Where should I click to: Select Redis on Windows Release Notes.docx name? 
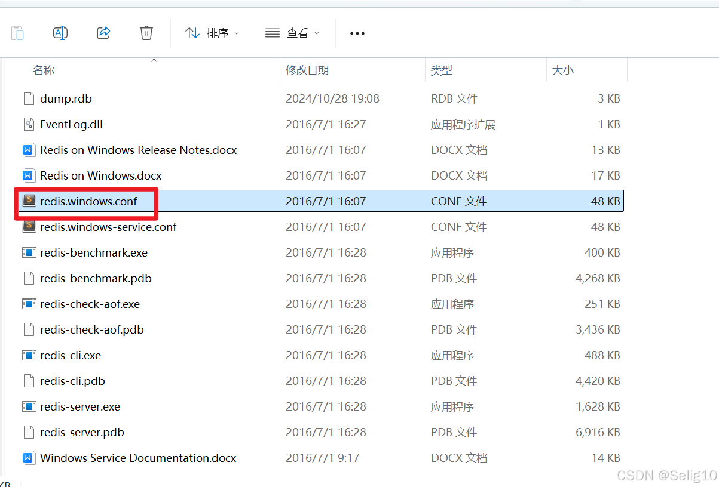(139, 150)
